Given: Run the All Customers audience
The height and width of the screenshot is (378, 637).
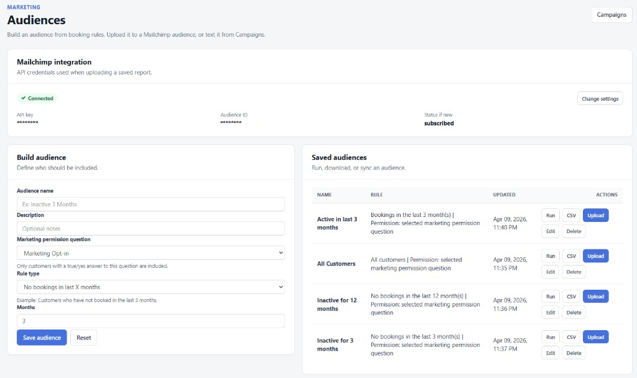Looking at the screenshot, I should (x=551, y=256).
